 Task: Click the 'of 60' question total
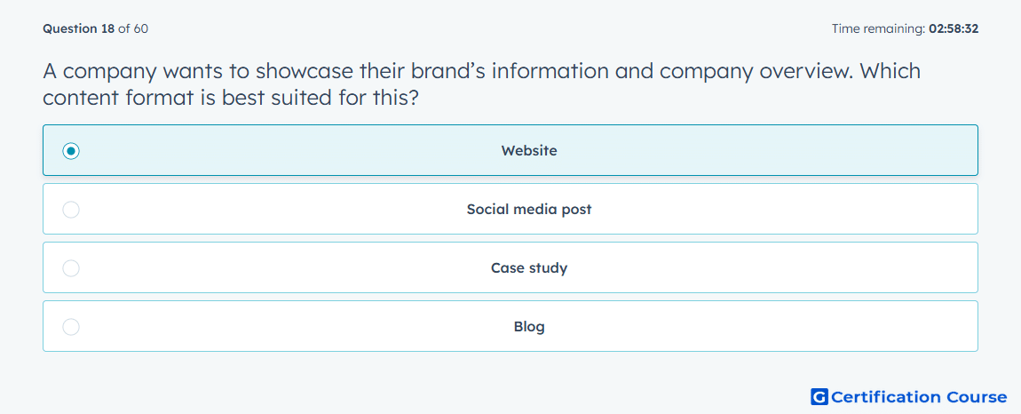coord(133,28)
